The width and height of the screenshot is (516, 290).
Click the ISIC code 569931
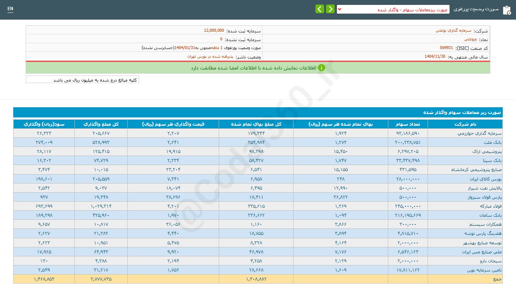click(446, 48)
